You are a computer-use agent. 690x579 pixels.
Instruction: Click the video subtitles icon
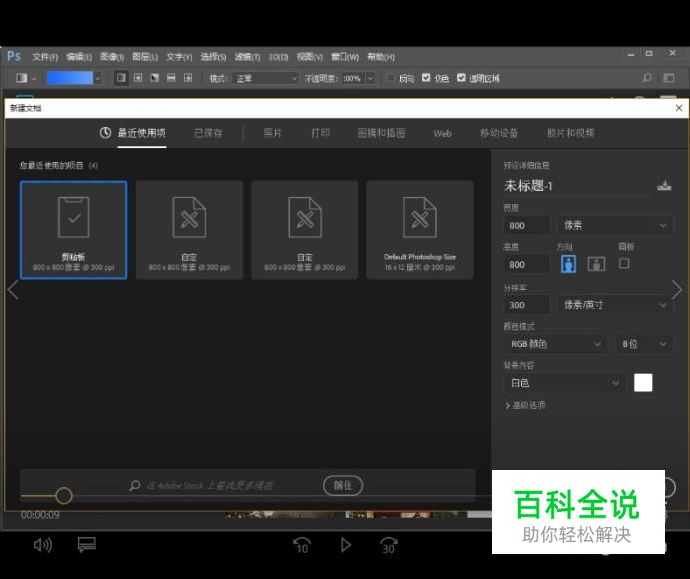click(x=87, y=544)
